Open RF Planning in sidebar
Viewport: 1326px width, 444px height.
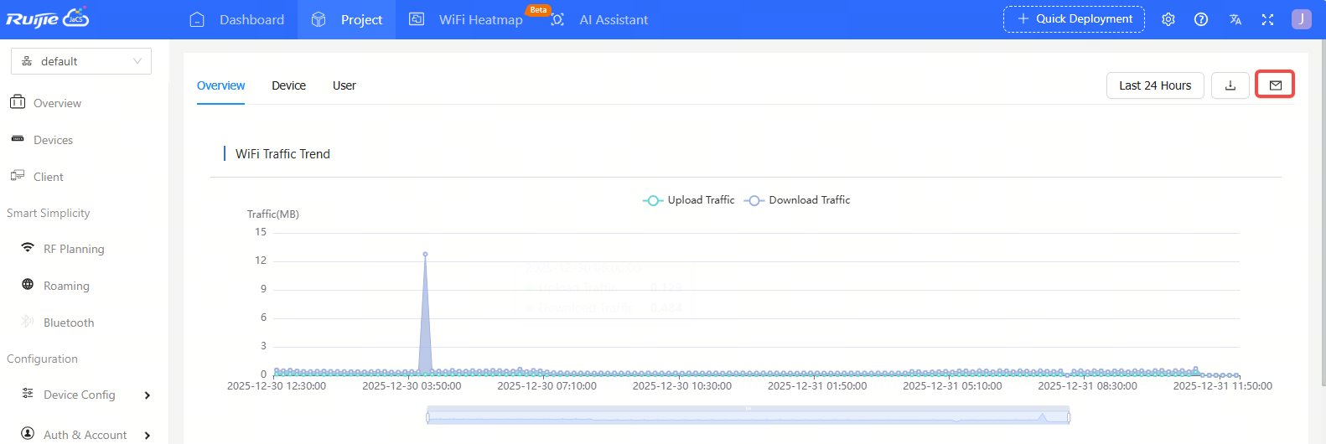[74, 249]
